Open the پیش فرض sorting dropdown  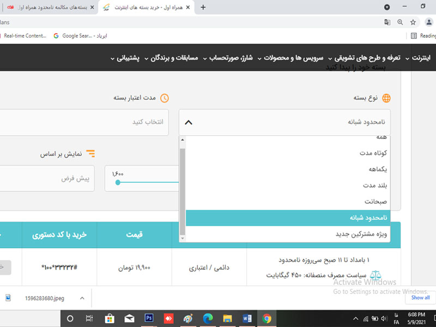tap(47, 178)
